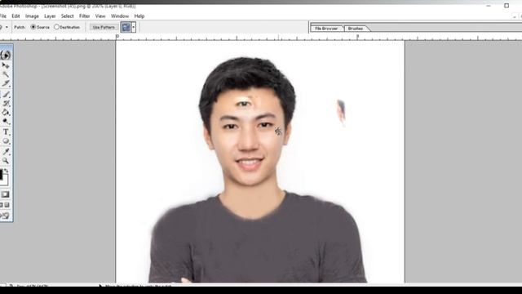Screen dimensions: 522x294
Task: Switch to Quick Mask mode
Action: click(5, 194)
